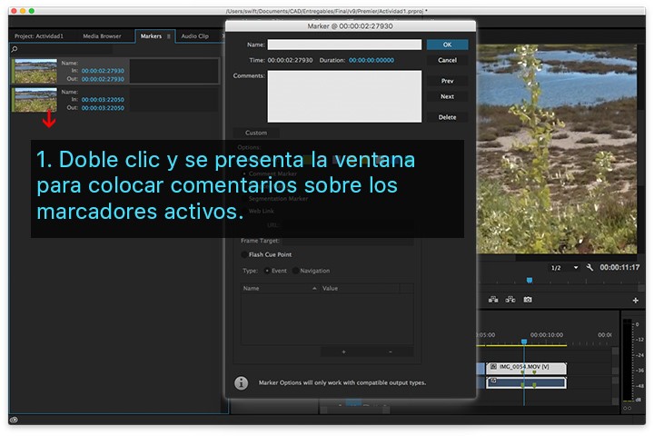Click the In time 00:00:02:27930
The image size is (654, 436).
[103, 71]
